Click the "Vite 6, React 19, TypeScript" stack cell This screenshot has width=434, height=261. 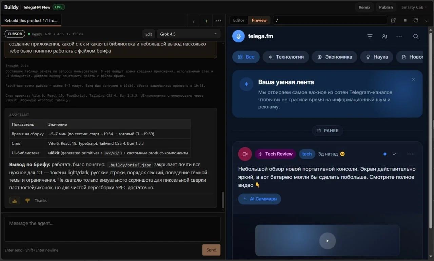click(118, 143)
